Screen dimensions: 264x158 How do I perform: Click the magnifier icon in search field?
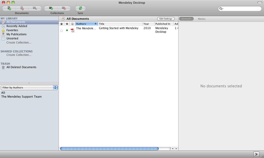(x=221, y=9)
